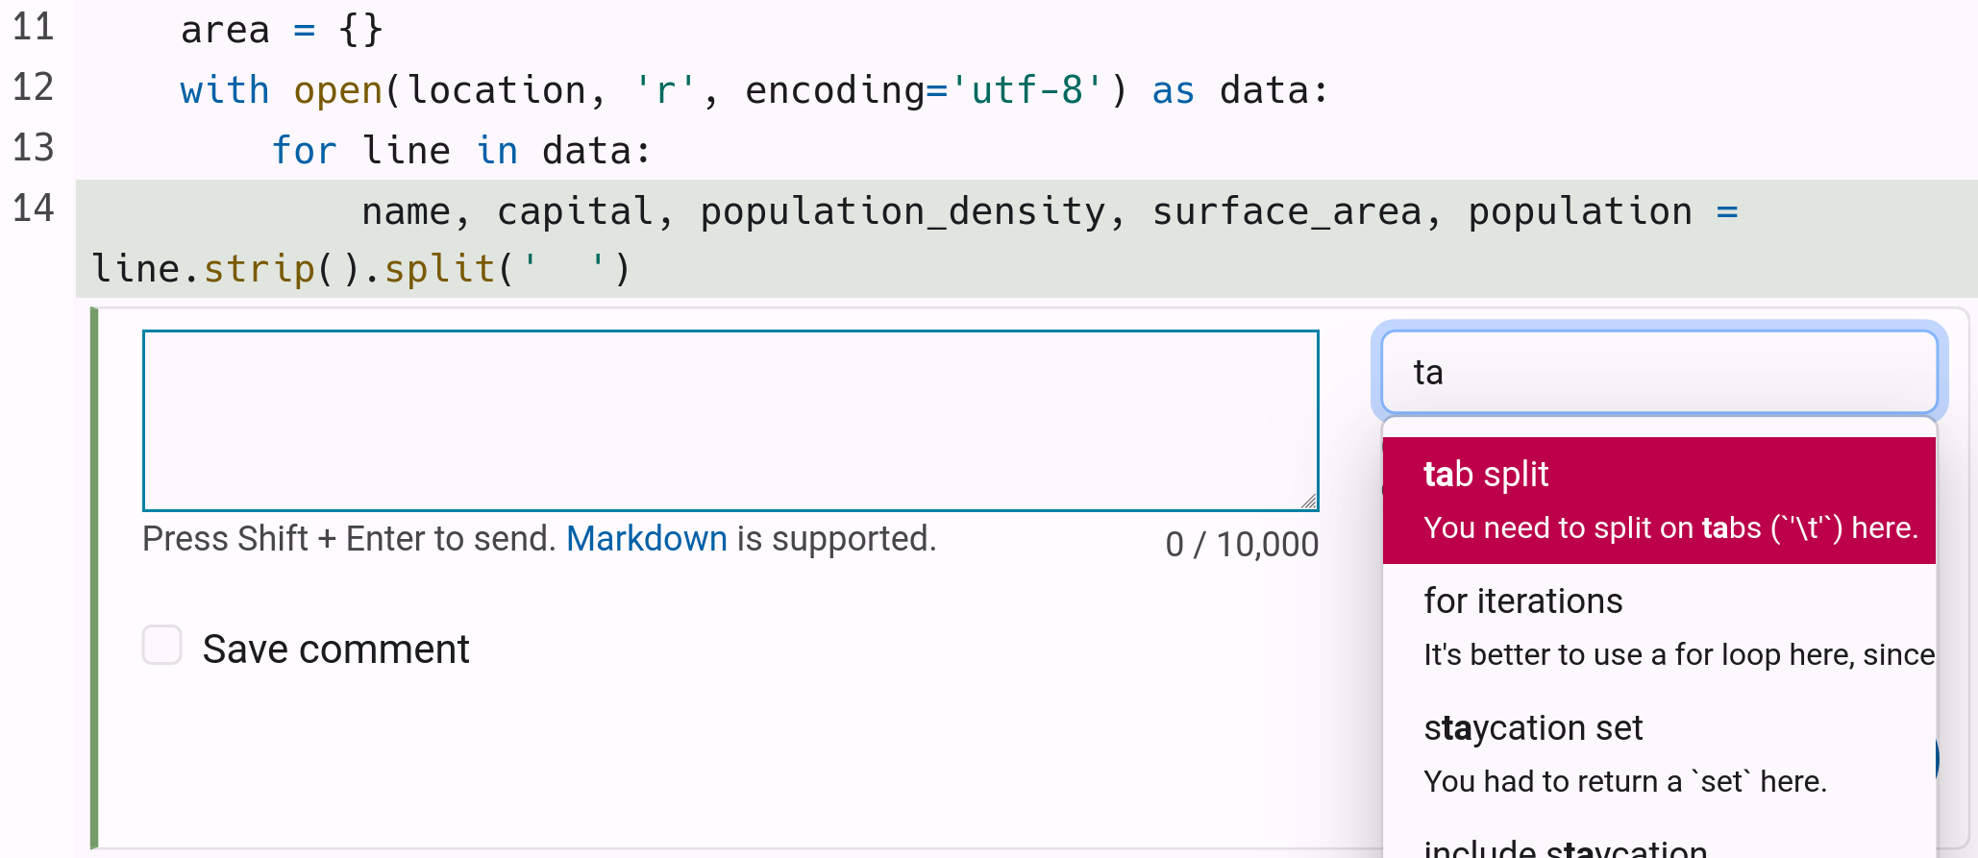Image resolution: width=1978 pixels, height=858 pixels.
Task: Click the 'area = {}' code line
Action: 282,30
